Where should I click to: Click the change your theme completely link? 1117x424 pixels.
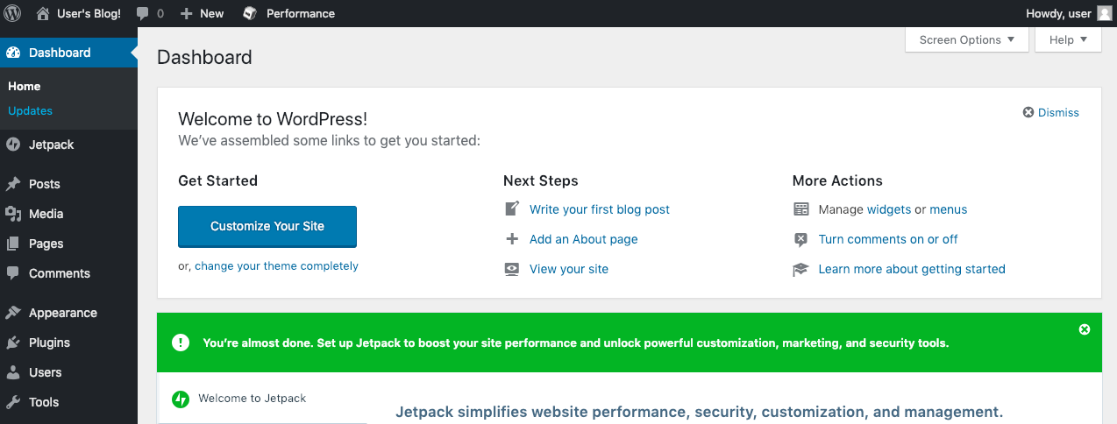click(x=276, y=266)
